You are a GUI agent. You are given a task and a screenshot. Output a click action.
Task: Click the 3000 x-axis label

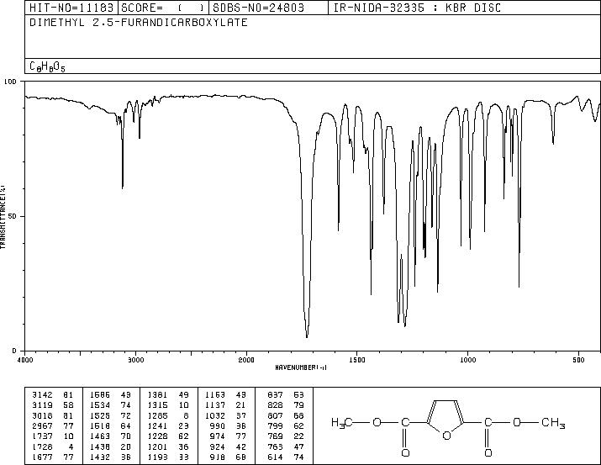[x=135, y=360]
